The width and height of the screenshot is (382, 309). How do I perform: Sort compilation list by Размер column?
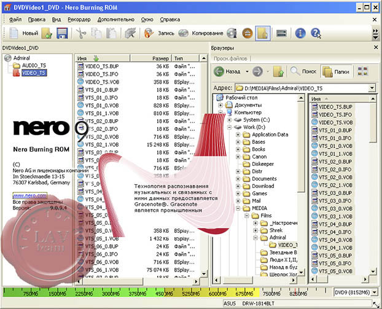[x=150, y=58]
